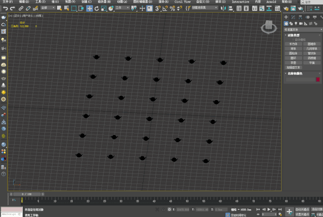Screen dimensions: 323x217
Task: Open the Civil View menu
Action: [182, 2]
